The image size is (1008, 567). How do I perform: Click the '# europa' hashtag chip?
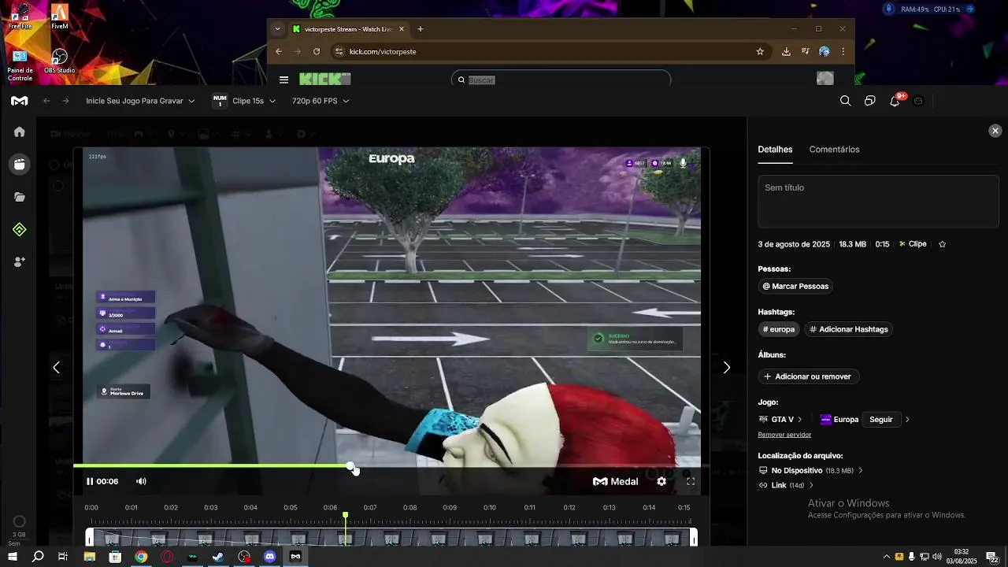tap(779, 329)
